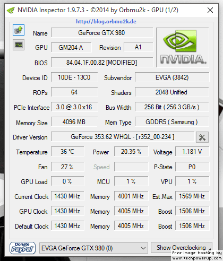
Task: Click the greyed-out Speed label
Action: tap(101, 167)
